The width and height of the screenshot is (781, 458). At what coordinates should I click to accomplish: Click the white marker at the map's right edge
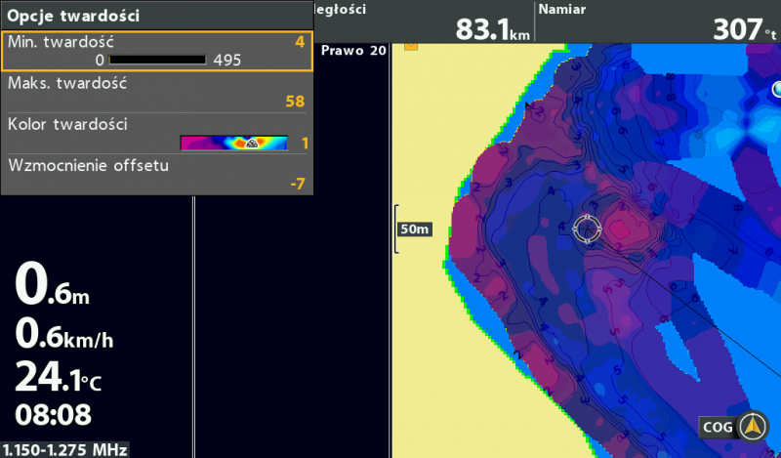pyautogui.click(x=777, y=90)
